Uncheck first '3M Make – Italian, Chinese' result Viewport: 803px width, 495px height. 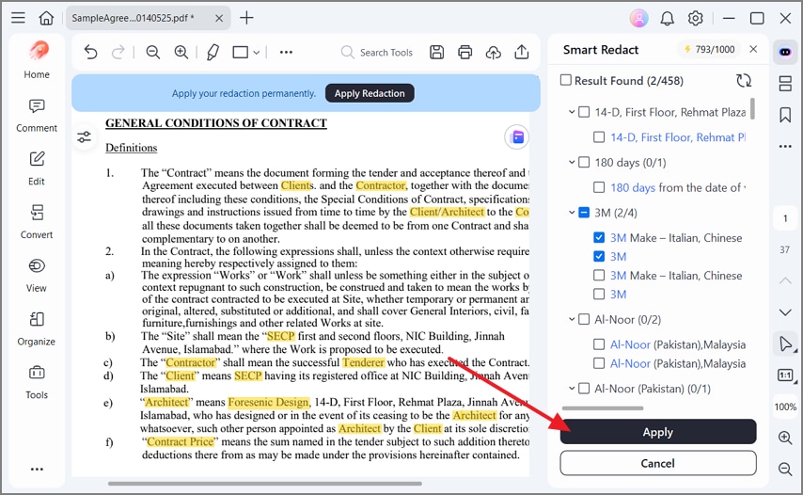pos(599,238)
